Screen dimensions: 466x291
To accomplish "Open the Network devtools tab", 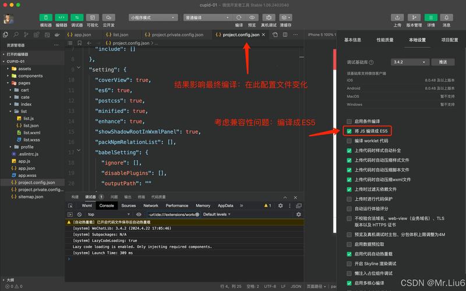I will pyautogui.click(x=151, y=205).
